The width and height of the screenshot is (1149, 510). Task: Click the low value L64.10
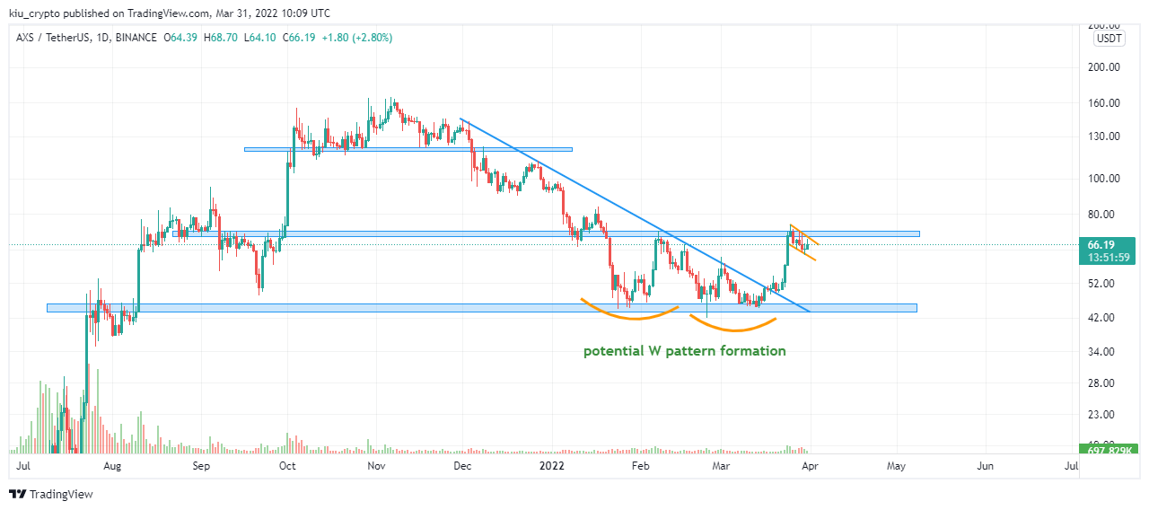pos(262,38)
